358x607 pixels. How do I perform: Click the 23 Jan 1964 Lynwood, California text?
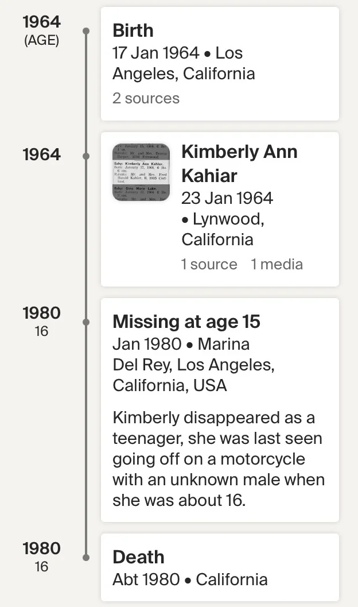tap(227, 218)
